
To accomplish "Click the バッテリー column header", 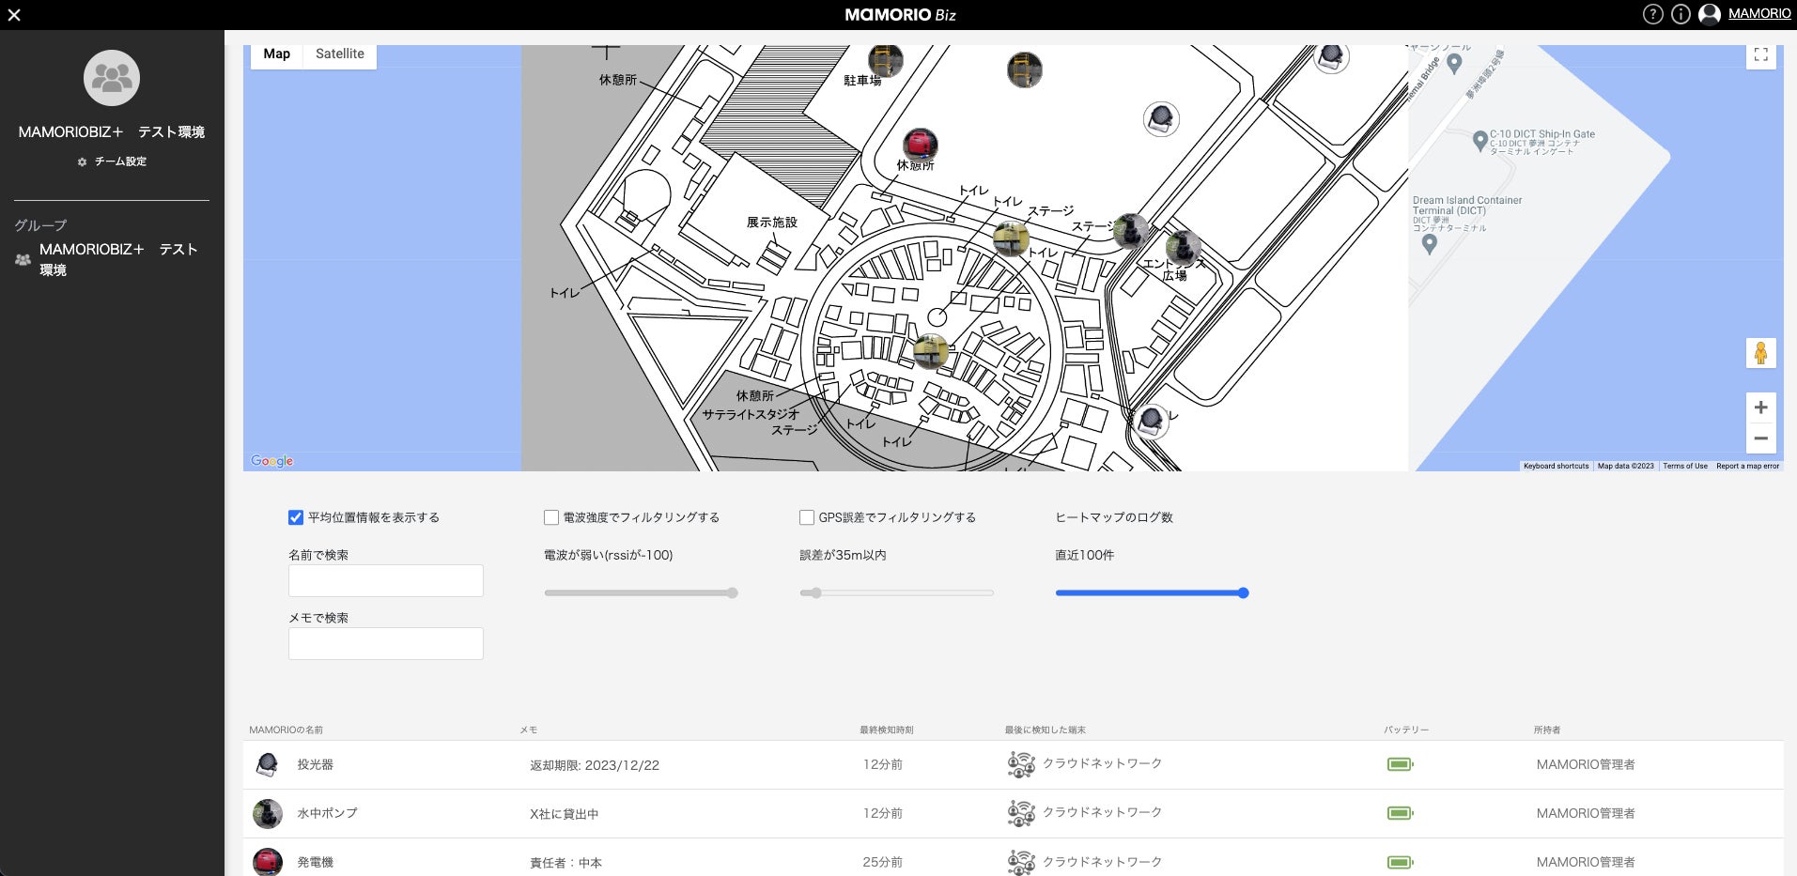I will coord(1406,730).
